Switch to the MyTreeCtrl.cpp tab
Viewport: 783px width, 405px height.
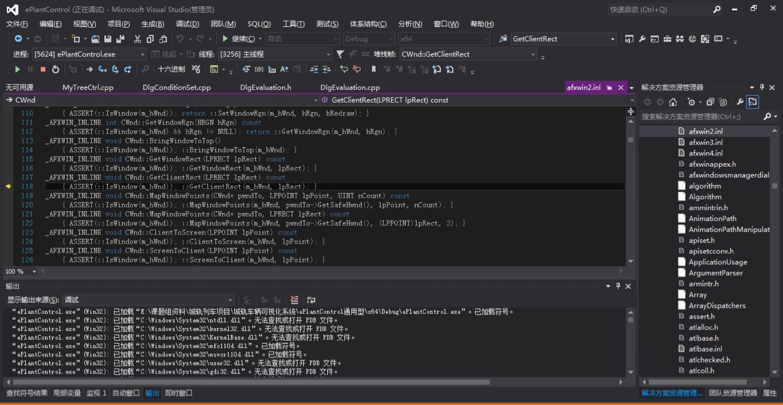(88, 87)
